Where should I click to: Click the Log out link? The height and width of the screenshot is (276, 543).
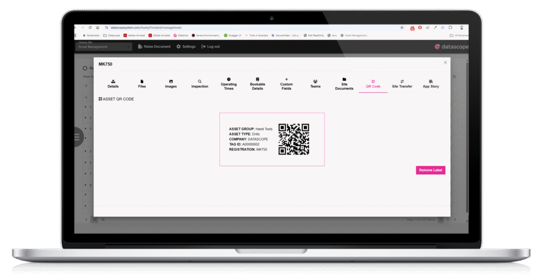pyautogui.click(x=211, y=47)
